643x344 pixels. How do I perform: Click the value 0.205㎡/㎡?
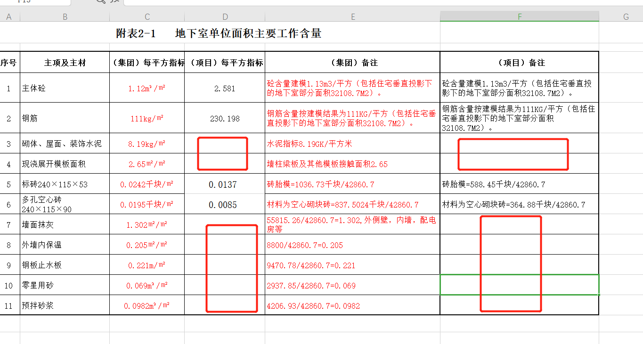[x=147, y=245]
